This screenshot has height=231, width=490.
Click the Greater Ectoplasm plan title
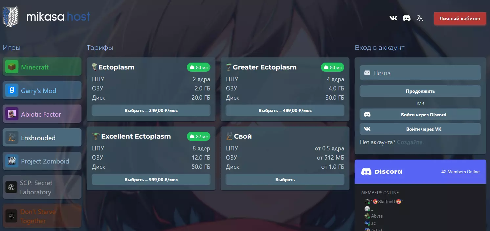tap(265, 67)
